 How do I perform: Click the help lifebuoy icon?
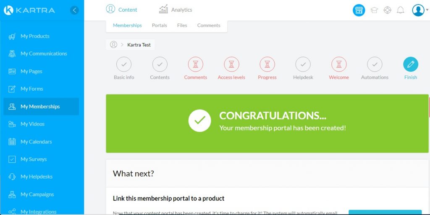(387, 10)
